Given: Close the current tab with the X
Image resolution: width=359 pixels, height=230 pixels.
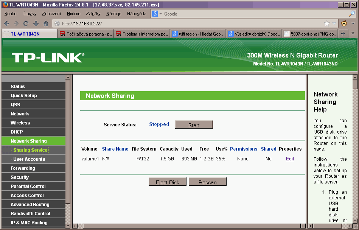Looking at the screenshot, I should 353,33.
